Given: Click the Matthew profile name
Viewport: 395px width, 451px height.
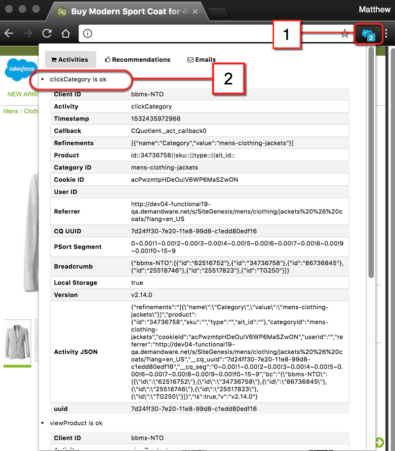Looking at the screenshot, I should (x=375, y=9).
